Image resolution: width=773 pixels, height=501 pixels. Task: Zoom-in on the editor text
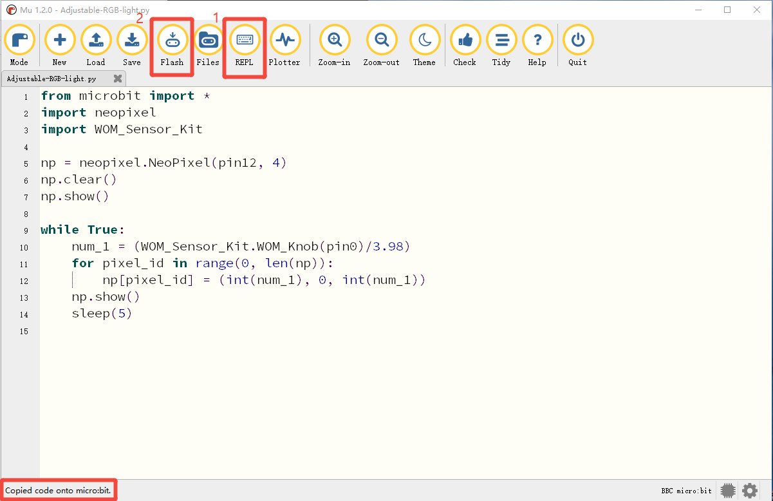coord(335,45)
